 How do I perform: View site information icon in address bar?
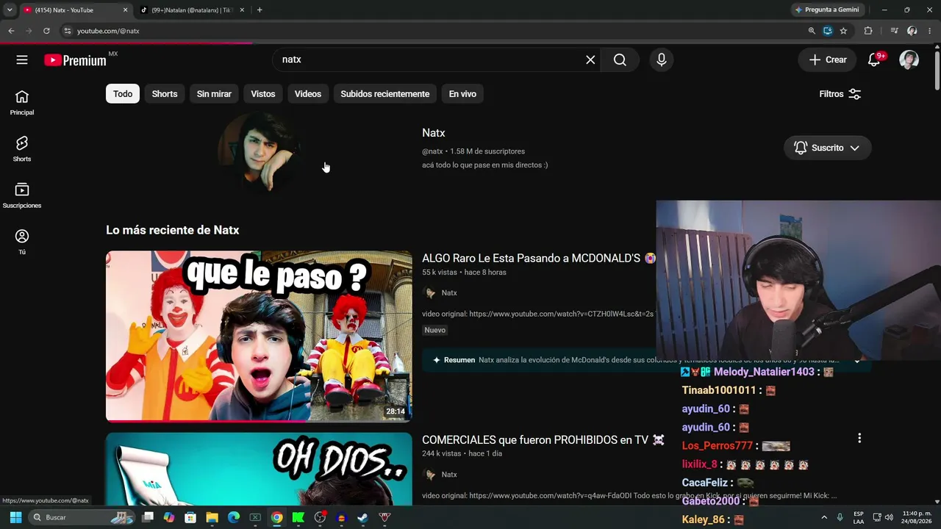pos(67,31)
